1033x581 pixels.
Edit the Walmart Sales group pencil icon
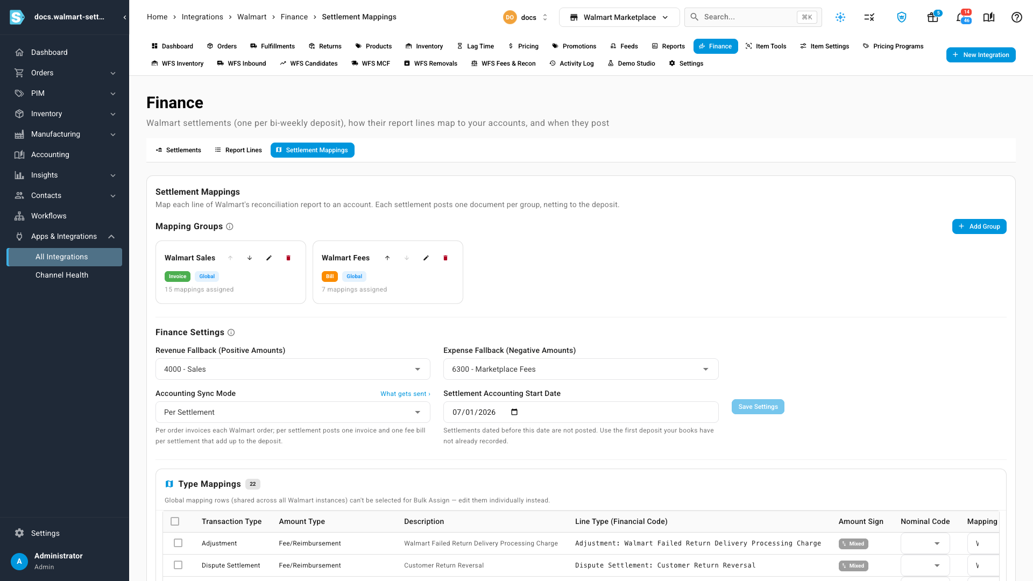tap(269, 258)
